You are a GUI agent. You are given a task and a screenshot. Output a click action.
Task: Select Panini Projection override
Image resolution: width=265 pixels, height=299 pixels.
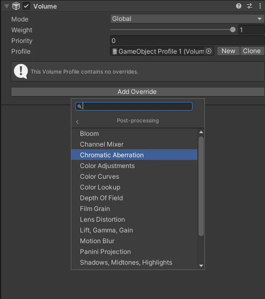[134, 252]
